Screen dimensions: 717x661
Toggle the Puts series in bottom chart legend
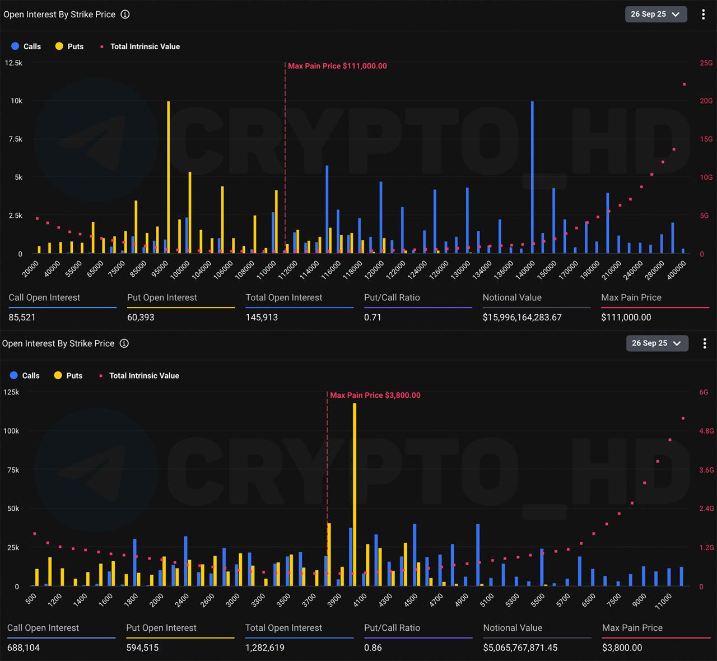point(68,376)
